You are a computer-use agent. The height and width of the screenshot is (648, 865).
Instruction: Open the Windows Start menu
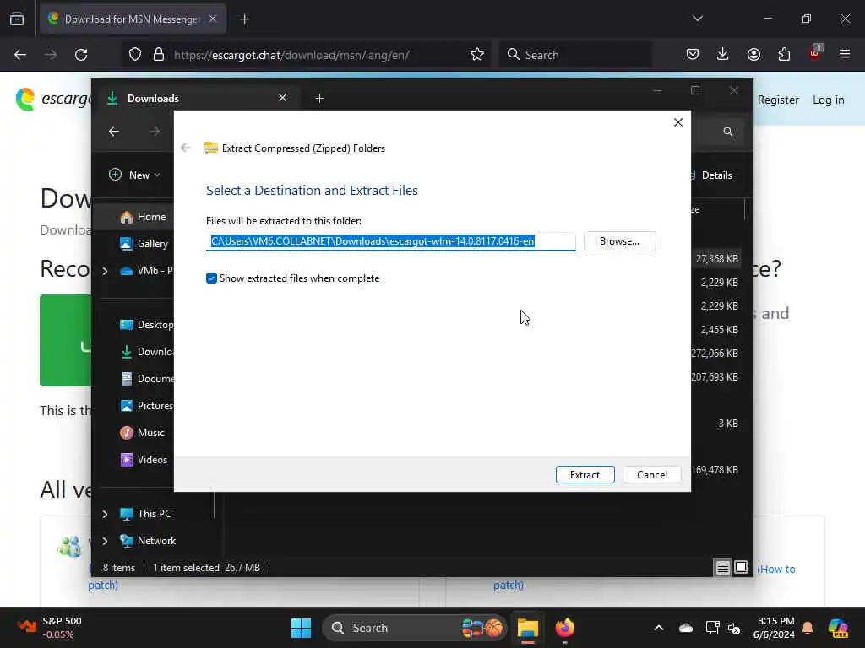tap(302, 628)
